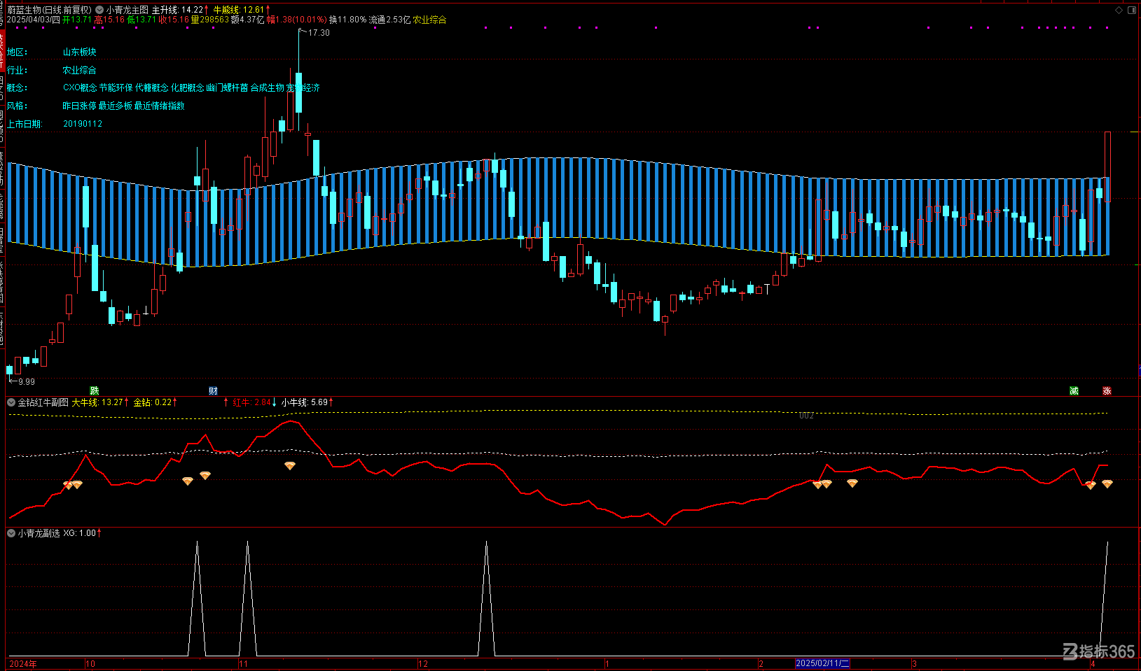Click the last limit-up candlestick on the right

click(x=1107, y=167)
